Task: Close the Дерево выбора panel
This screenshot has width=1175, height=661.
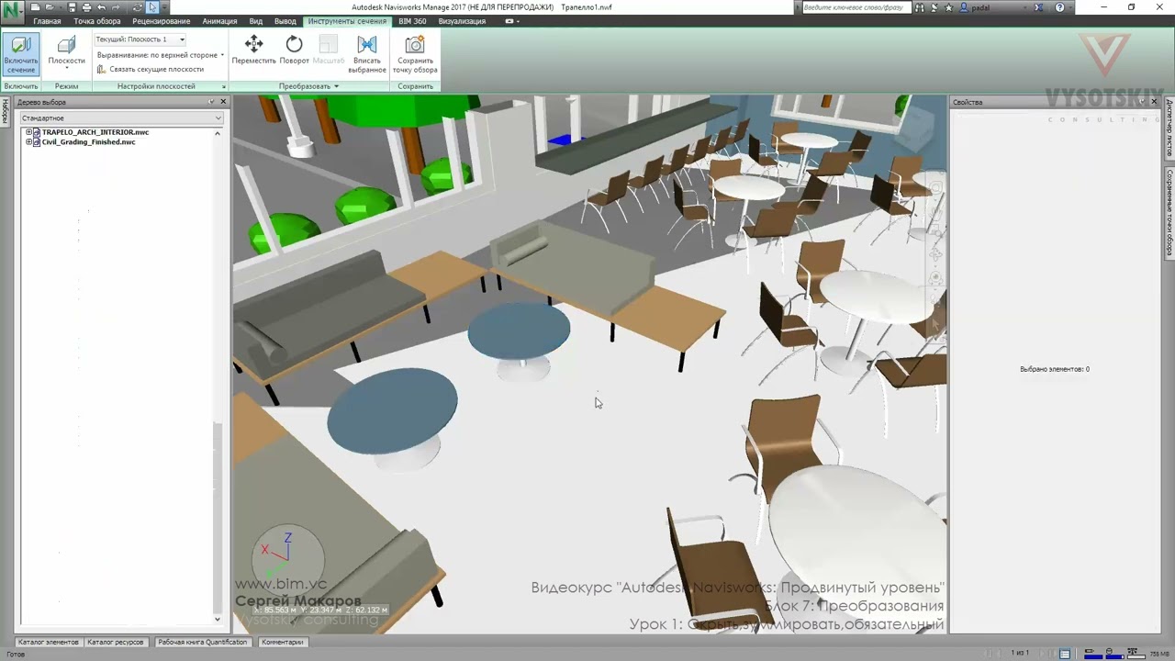Action: click(x=223, y=102)
